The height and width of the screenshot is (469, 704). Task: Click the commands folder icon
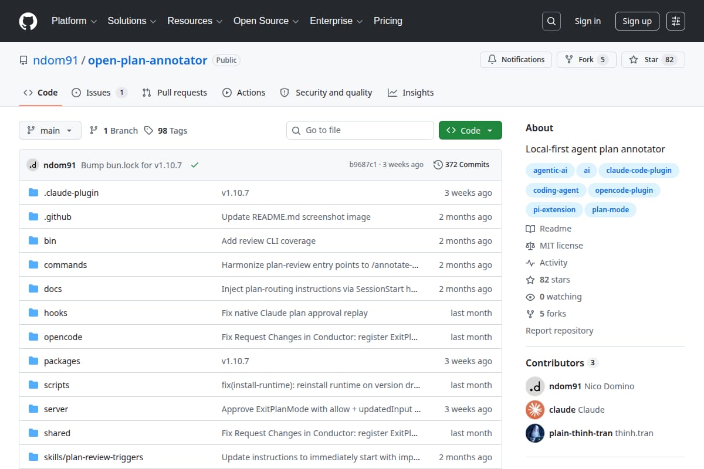[x=33, y=265]
